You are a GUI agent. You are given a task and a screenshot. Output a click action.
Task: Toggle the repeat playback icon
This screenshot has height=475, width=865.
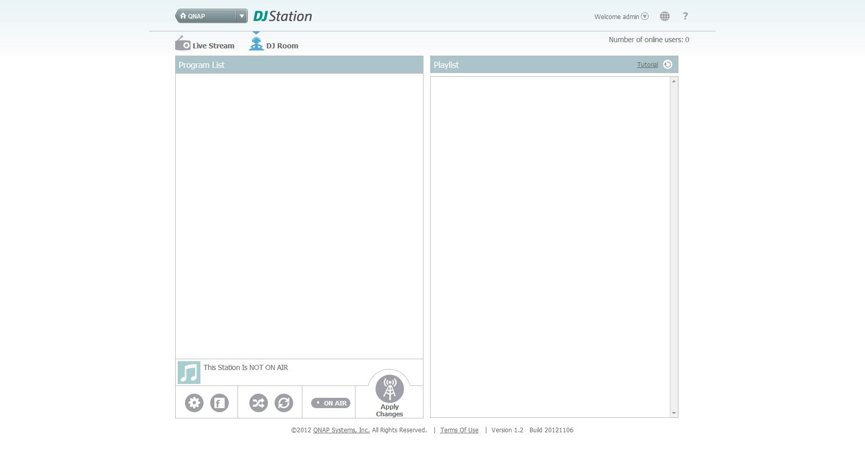284,403
